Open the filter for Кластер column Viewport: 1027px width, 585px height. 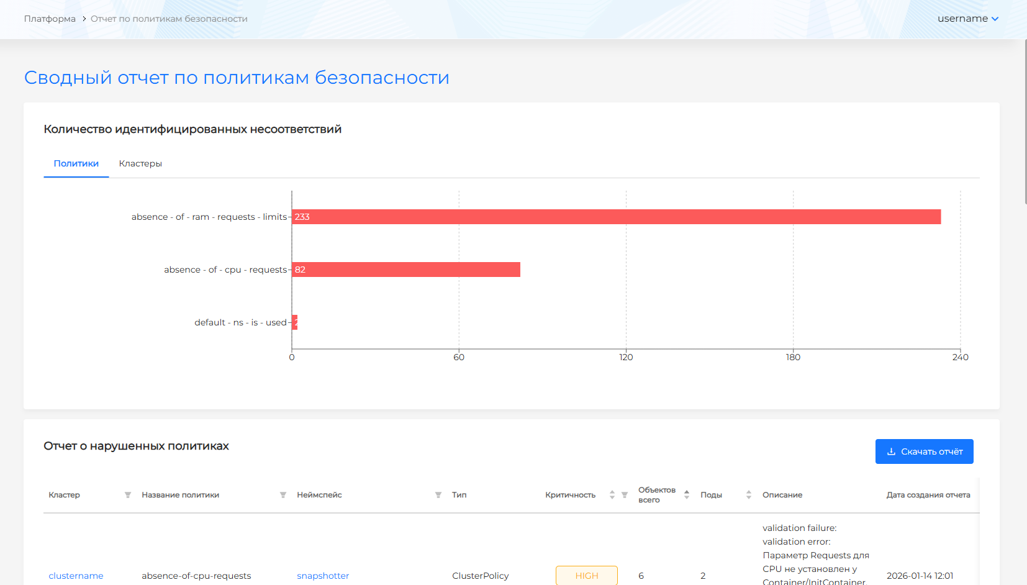click(127, 495)
